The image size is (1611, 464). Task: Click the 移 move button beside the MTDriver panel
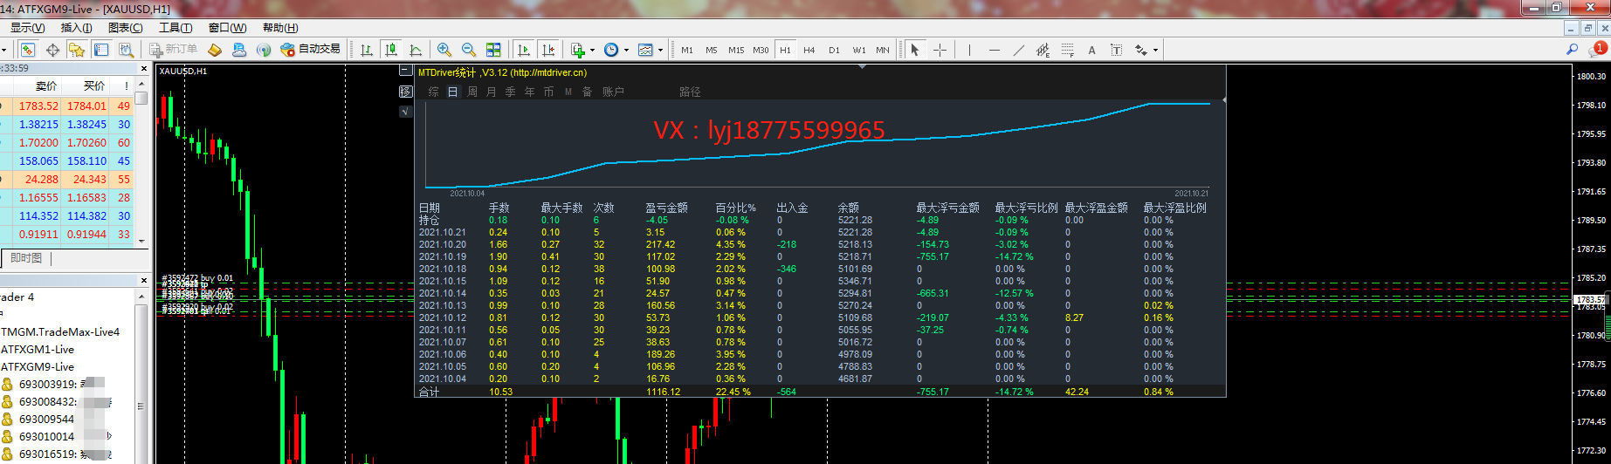[x=405, y=91]
